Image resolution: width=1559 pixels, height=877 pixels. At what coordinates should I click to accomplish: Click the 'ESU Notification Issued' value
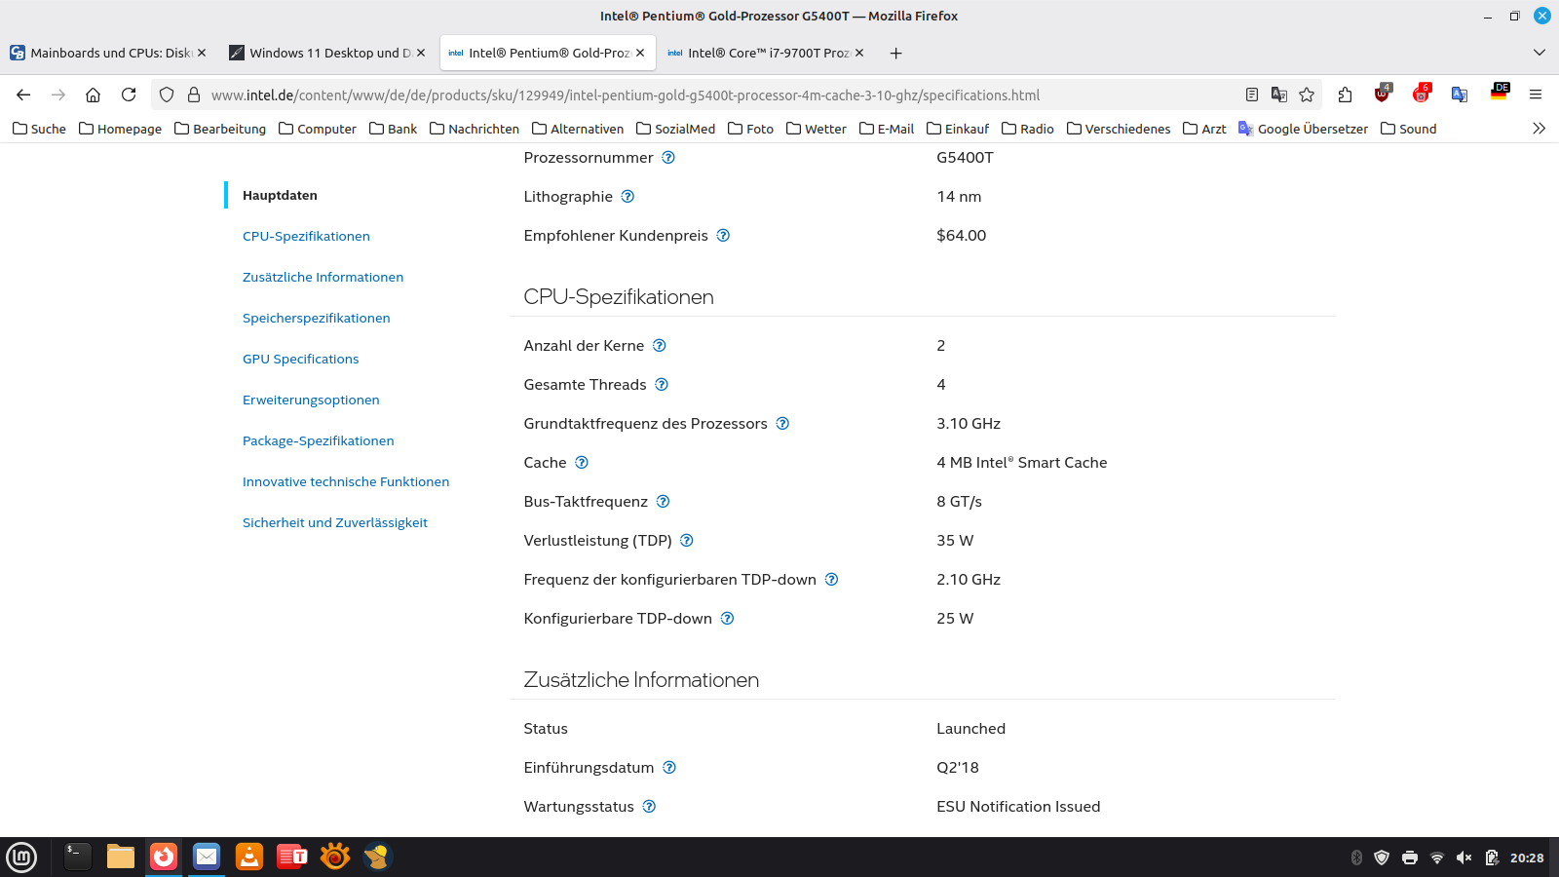pos(1018,807)
